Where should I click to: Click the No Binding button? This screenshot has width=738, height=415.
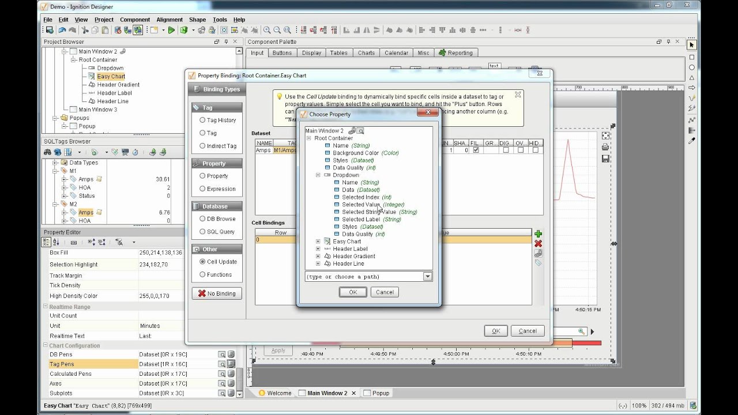click(x=217, y=293)
